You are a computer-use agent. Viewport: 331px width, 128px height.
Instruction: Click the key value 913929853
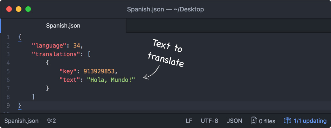99,72
